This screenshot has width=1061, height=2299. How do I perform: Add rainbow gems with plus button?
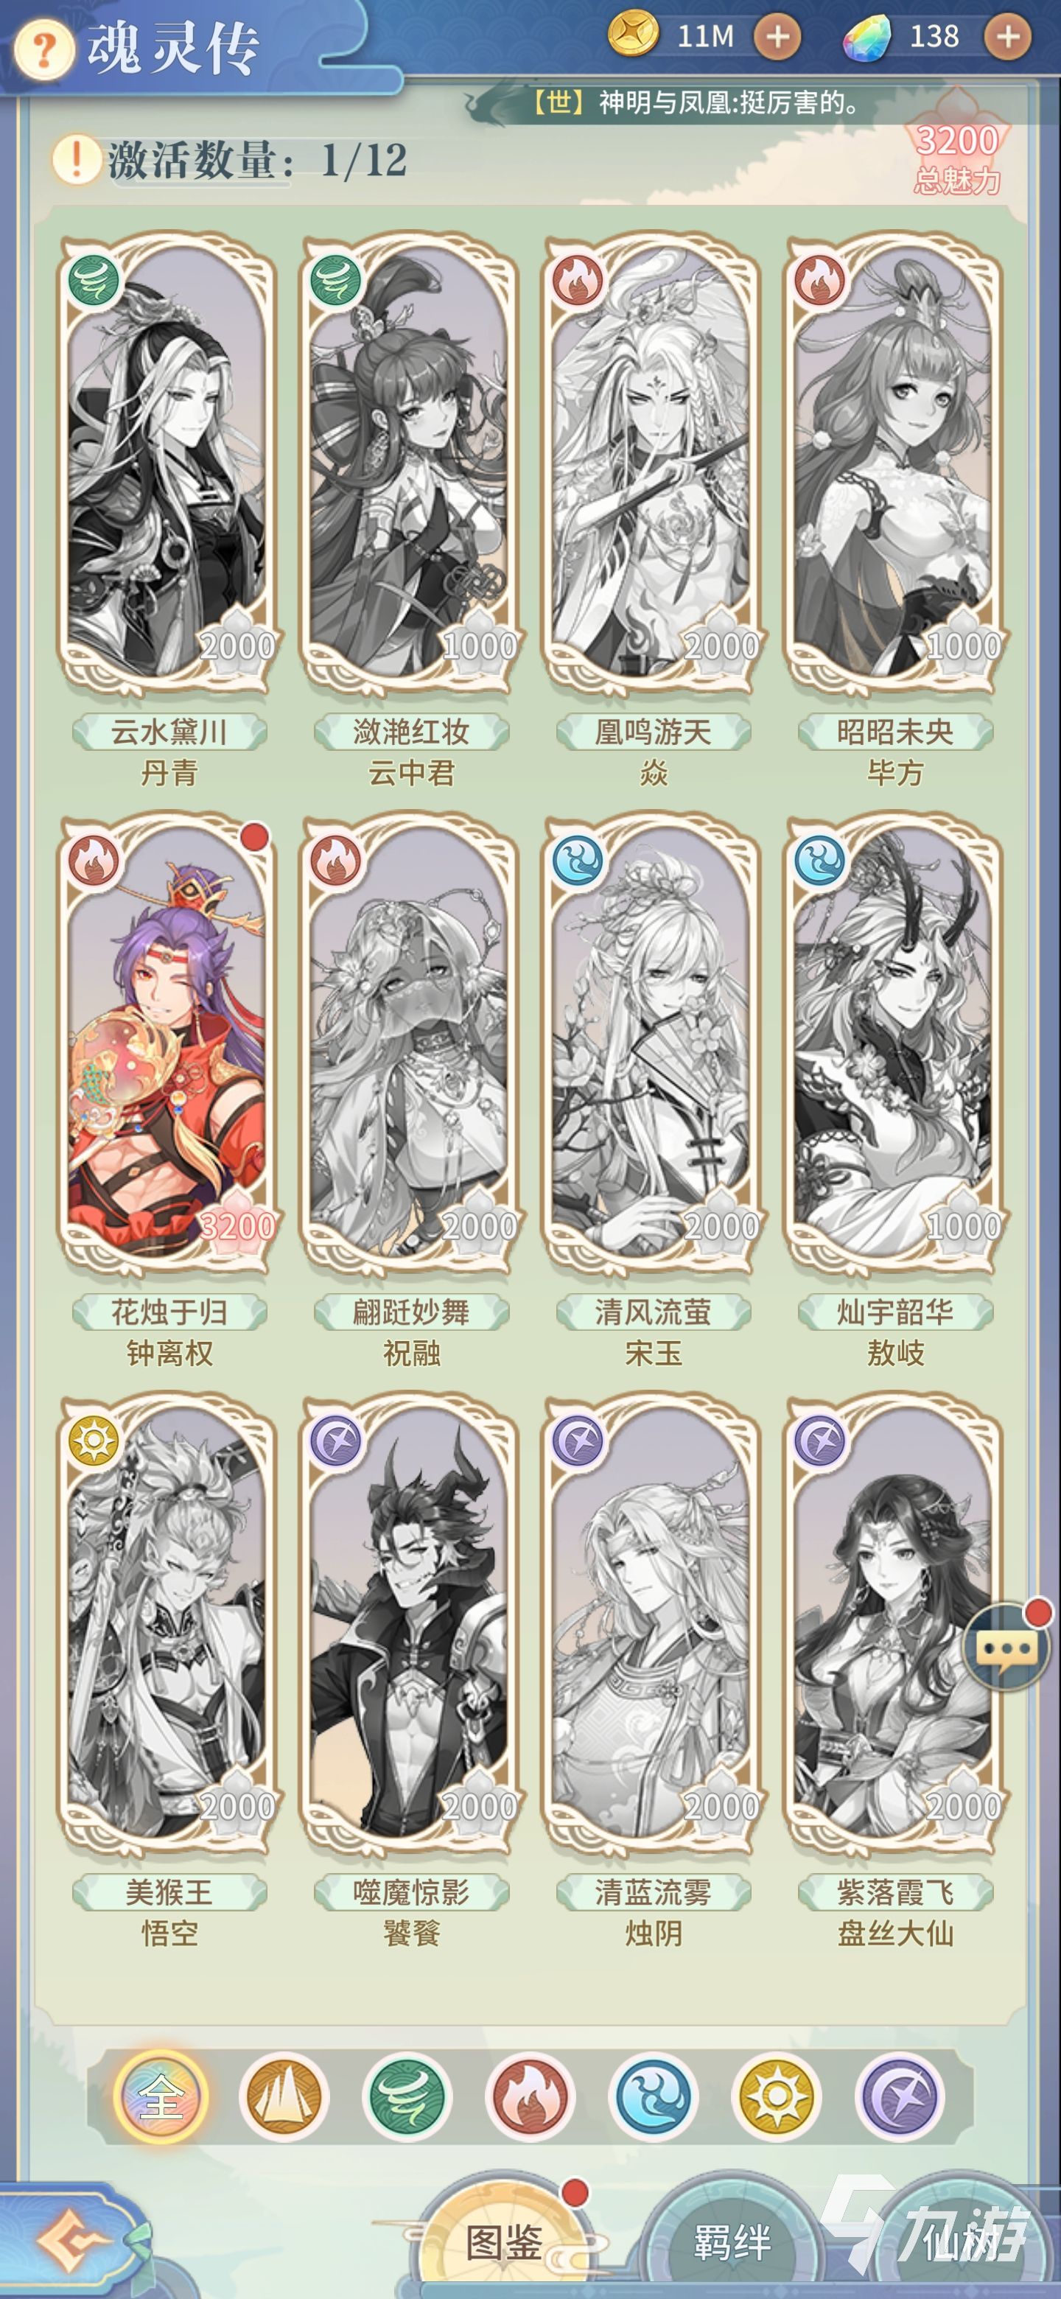(x=1007, y=38)
